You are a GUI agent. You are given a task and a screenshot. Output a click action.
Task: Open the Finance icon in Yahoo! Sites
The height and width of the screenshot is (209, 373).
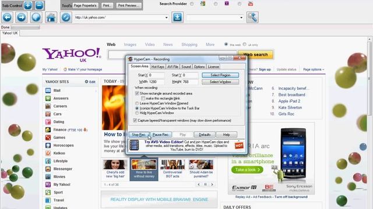[48, 129]
